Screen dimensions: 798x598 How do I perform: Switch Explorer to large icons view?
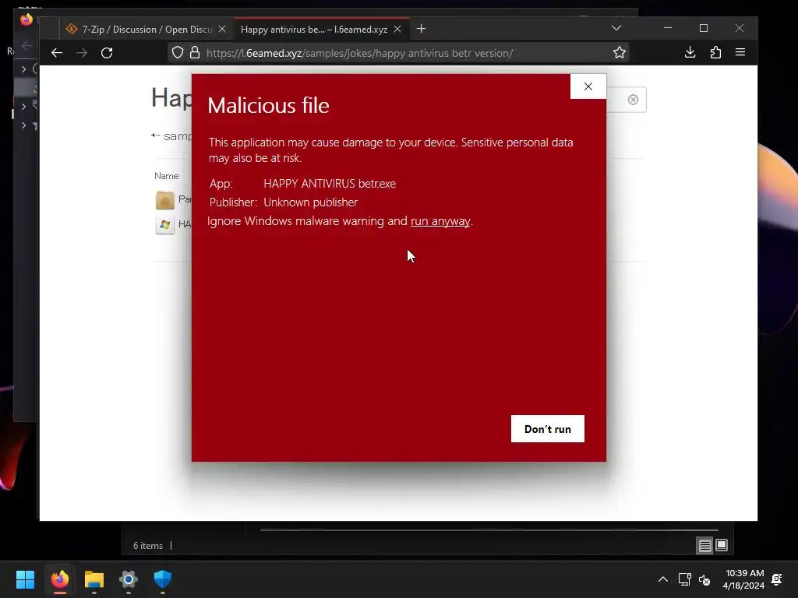tap(722, 545)
